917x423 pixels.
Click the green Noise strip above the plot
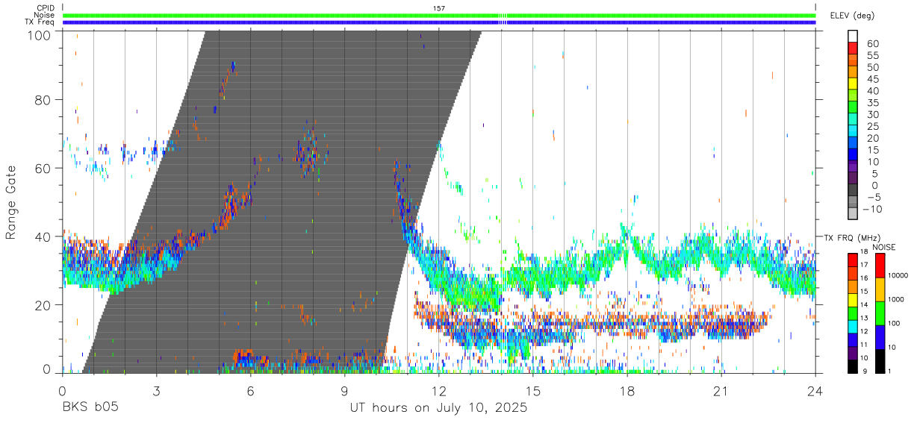coord(439,15)
